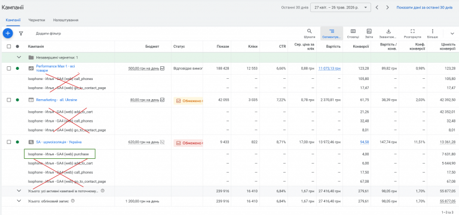Viewport: 459px width, 215px height.
Task: Click the 11 073,13 грн cost link
Action: [330, 69]
